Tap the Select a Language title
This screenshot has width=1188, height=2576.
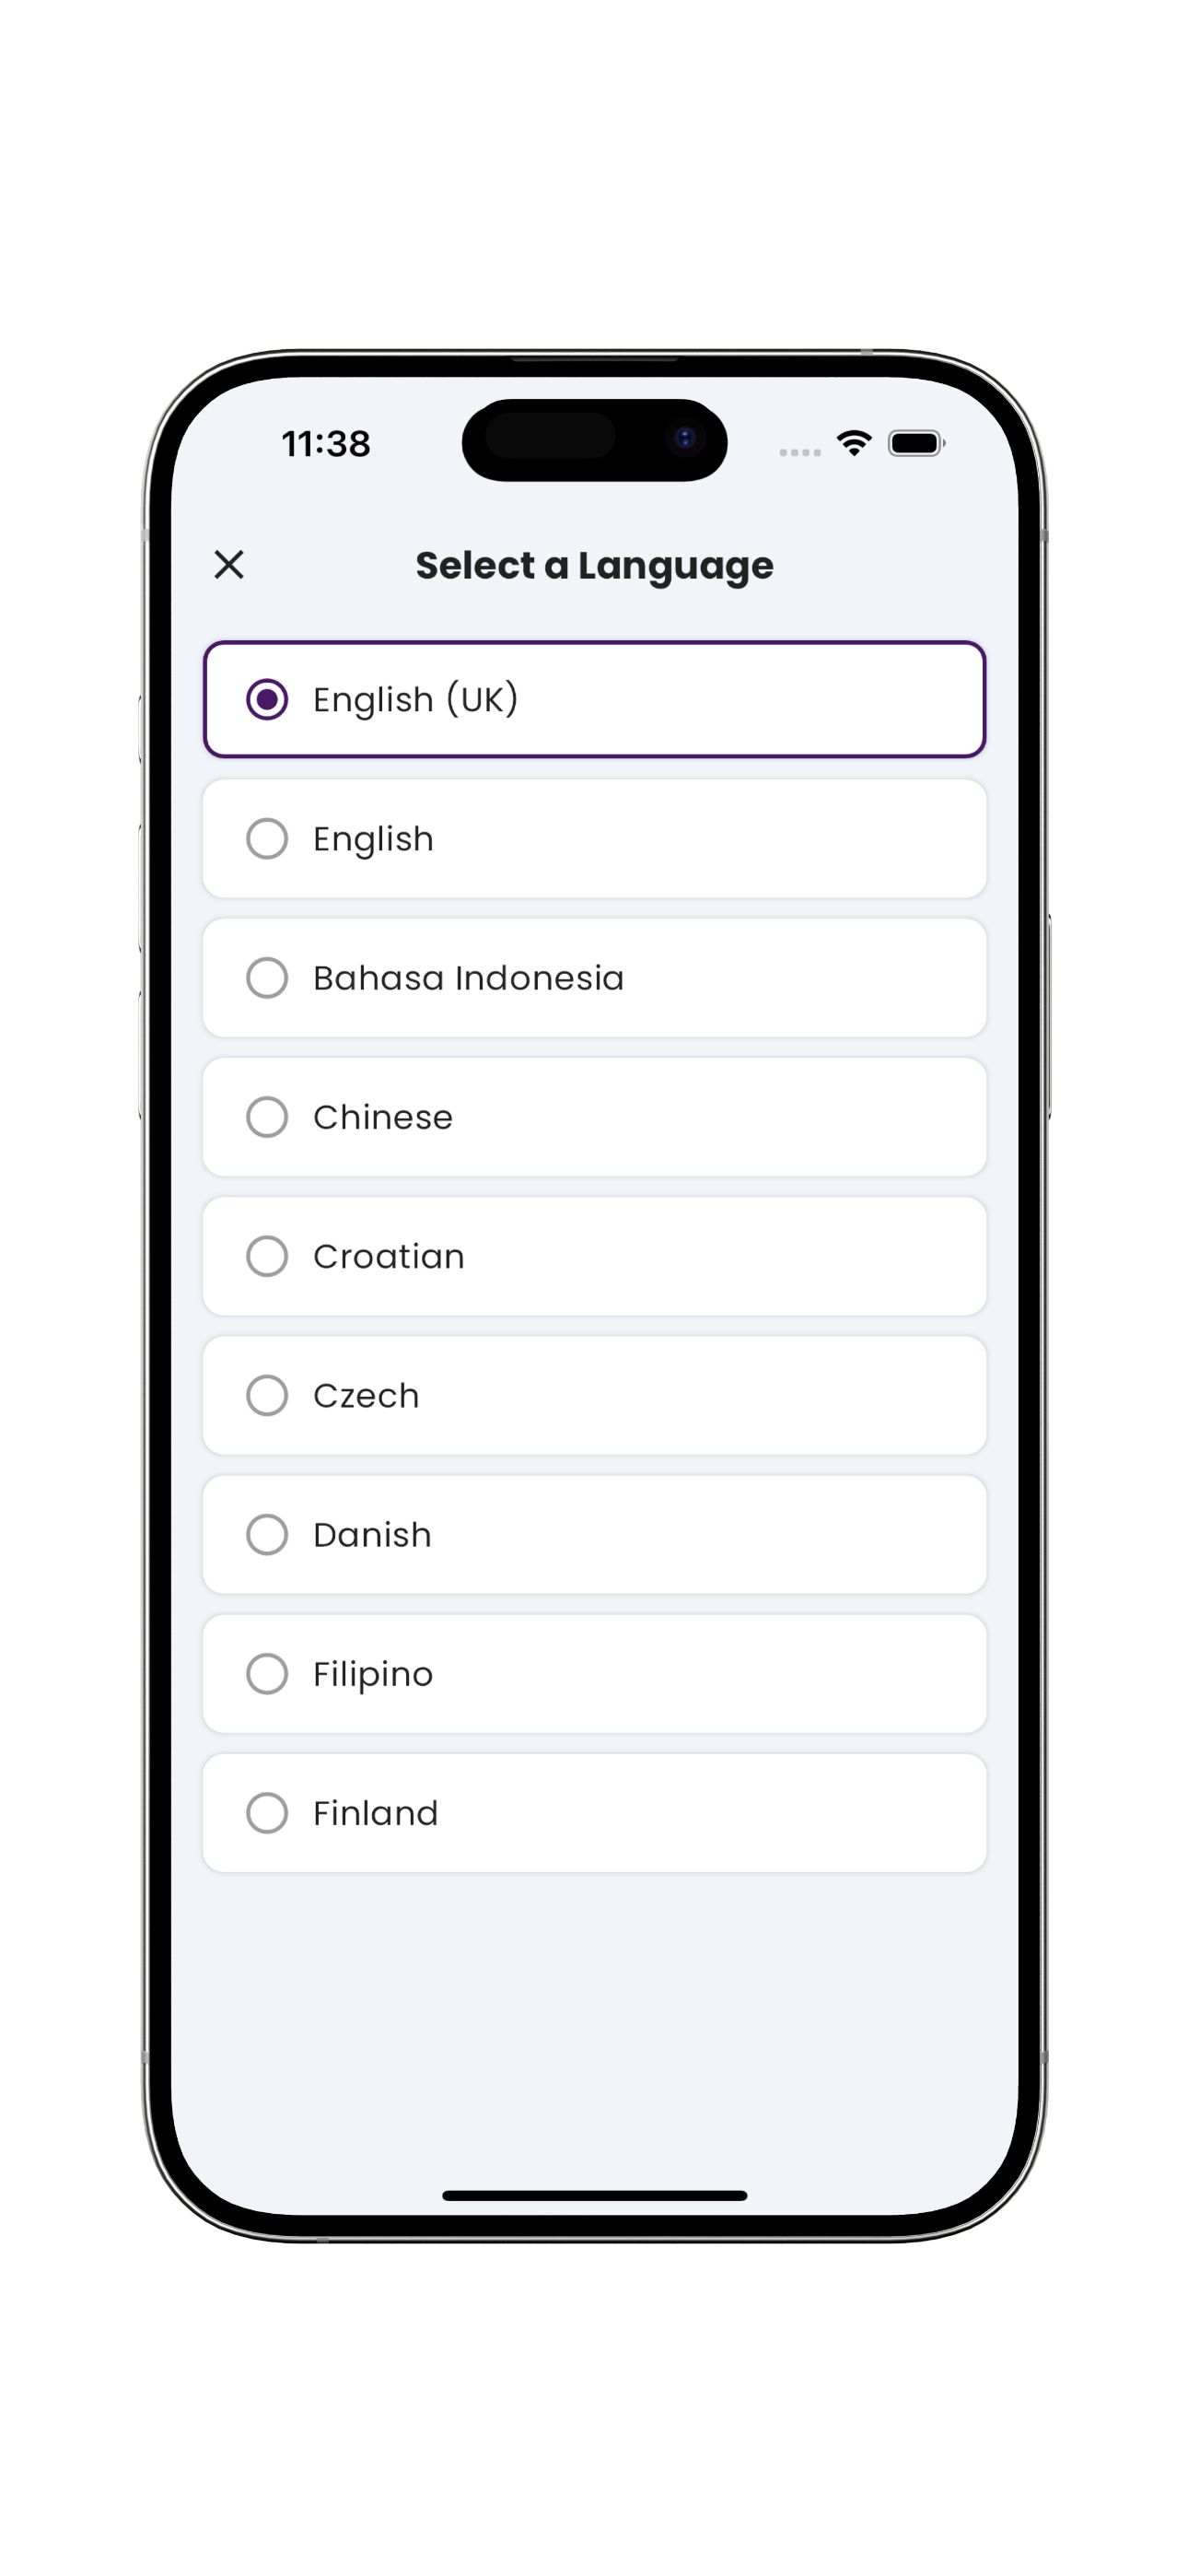594,566
